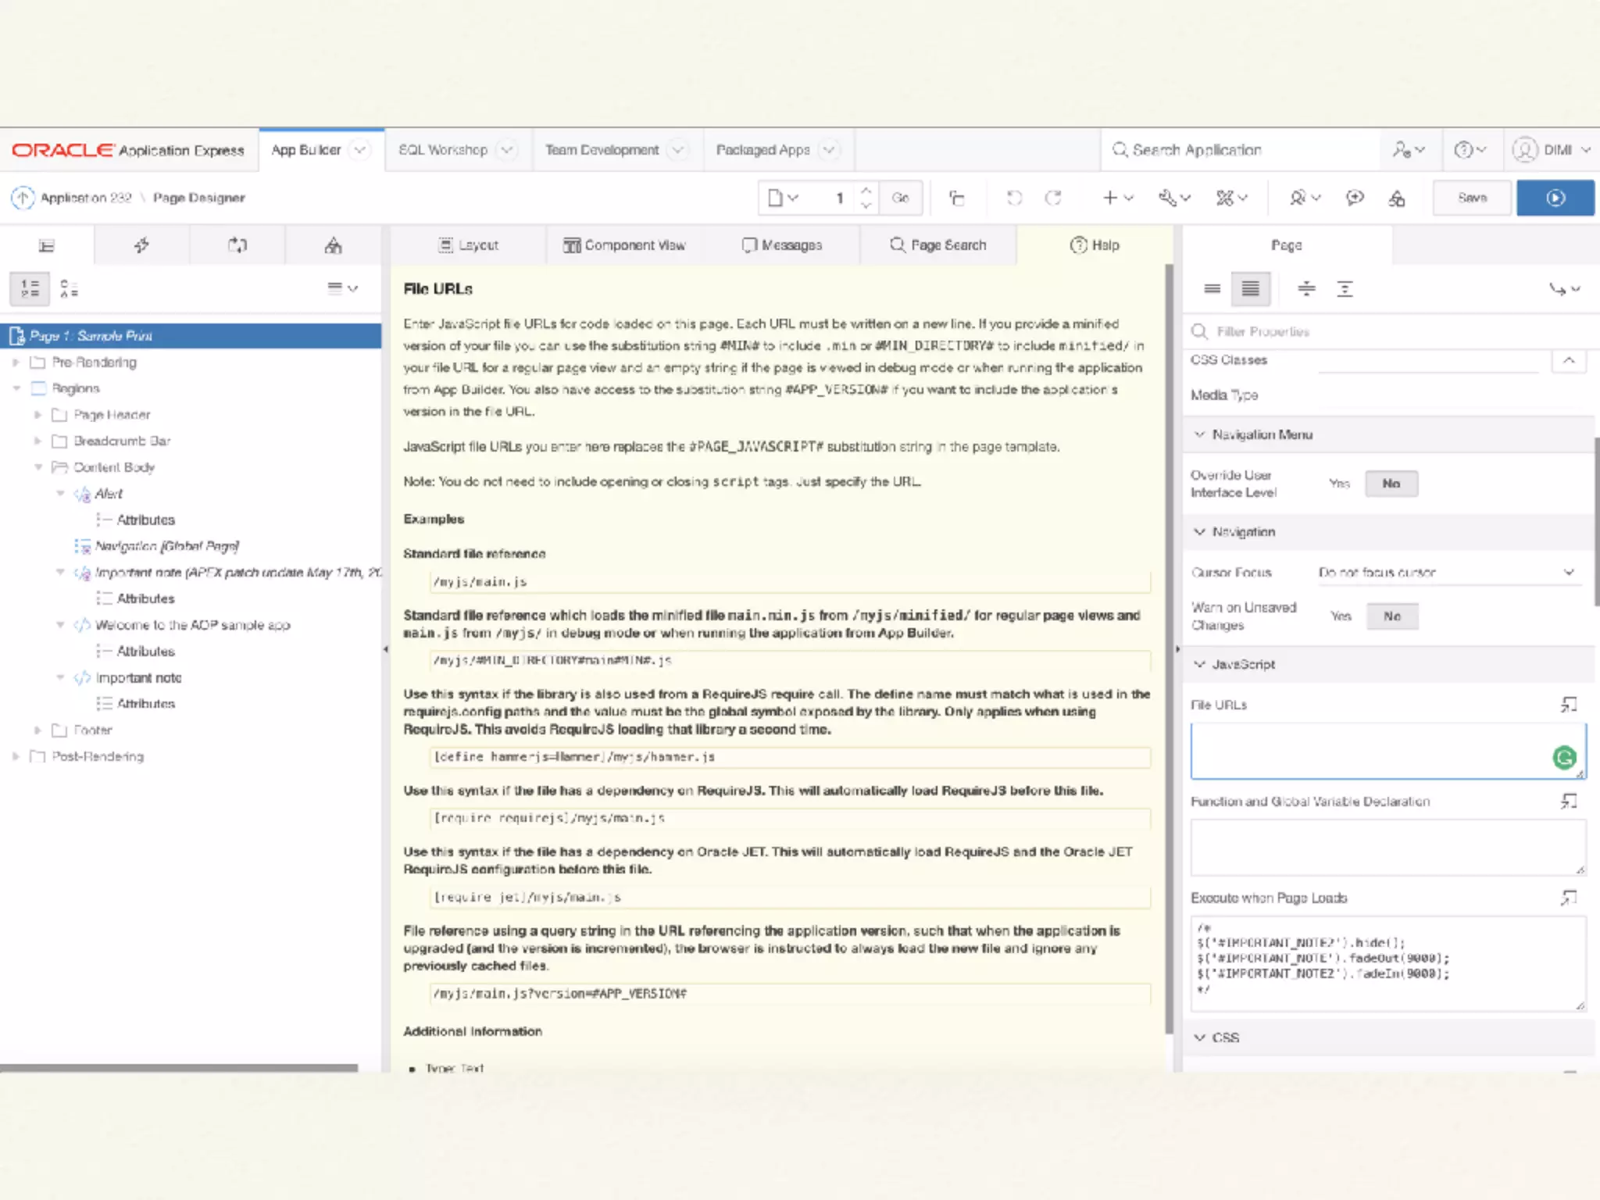Switch to the Help tab

1095,245
